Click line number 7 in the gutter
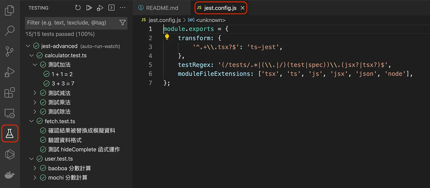 (150, 83)
